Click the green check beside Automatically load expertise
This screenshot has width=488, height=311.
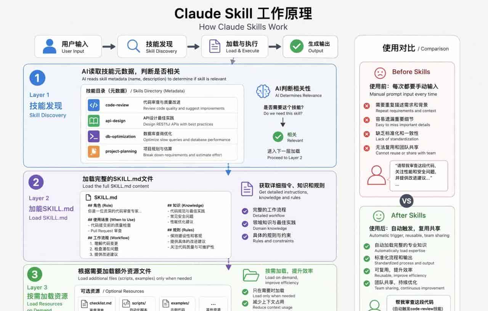click(x=367, y=247)
